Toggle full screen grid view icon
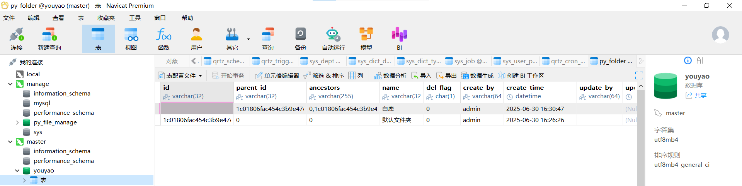This screenshot has width=742, height=186. click(x=639, y=75)
